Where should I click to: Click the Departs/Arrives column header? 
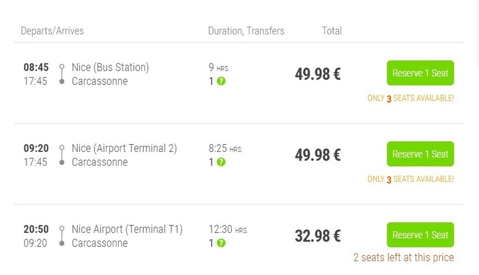[x=52, y=31]
